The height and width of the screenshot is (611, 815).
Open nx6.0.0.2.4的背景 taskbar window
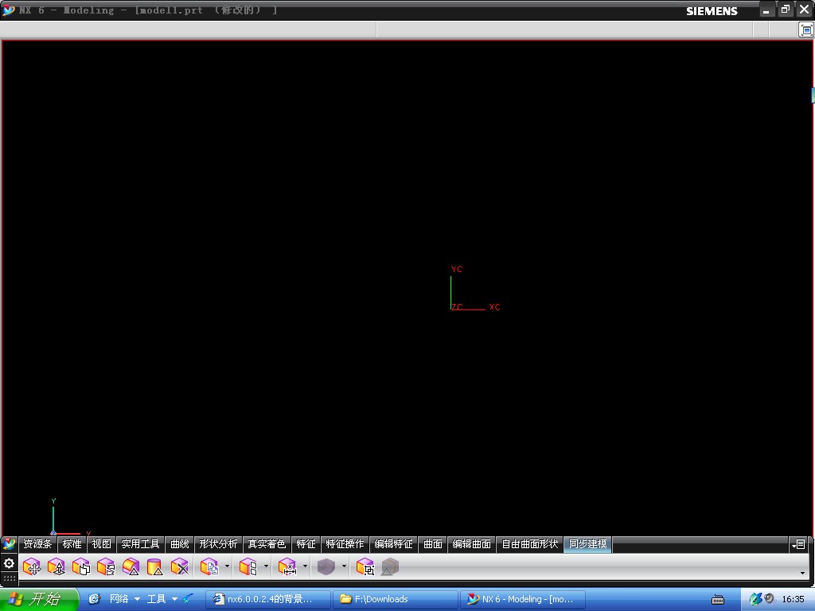point(268,599)
